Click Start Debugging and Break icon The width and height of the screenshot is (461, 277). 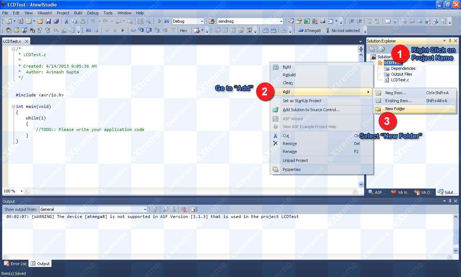[x=167, y=21]
